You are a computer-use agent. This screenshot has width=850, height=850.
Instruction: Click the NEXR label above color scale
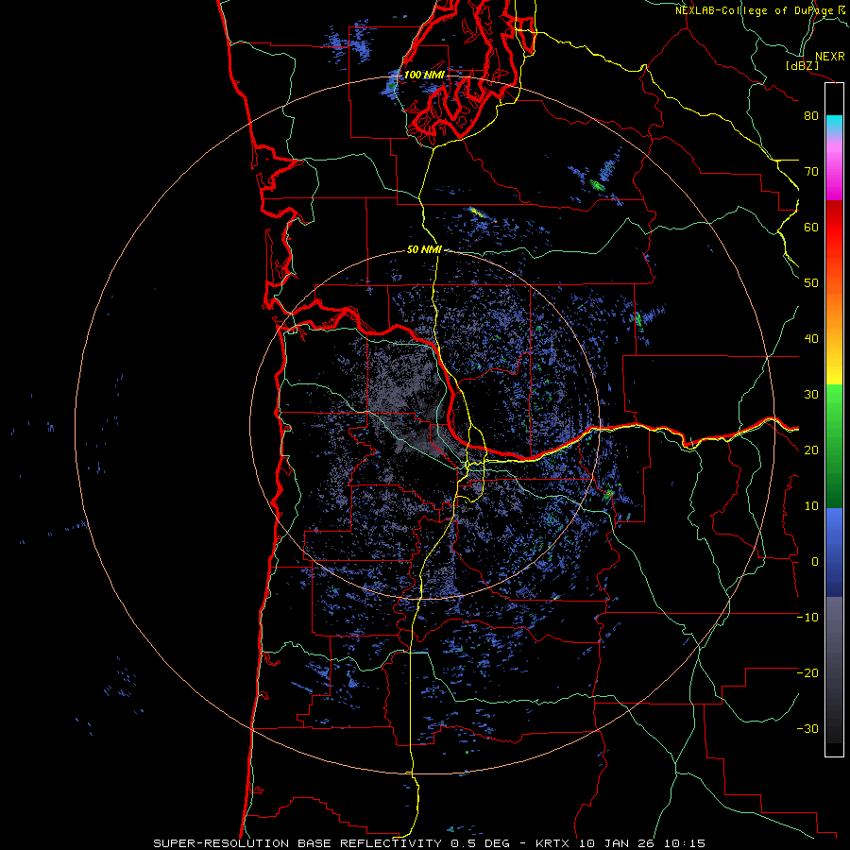pyautogui.click(x=830, y=57)
